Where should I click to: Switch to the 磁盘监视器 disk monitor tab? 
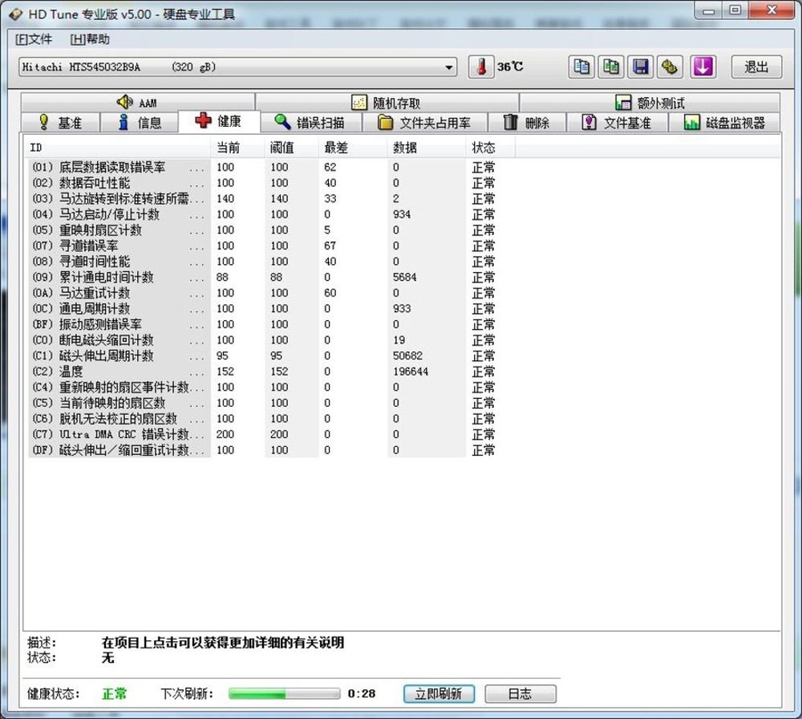(724, 123)
